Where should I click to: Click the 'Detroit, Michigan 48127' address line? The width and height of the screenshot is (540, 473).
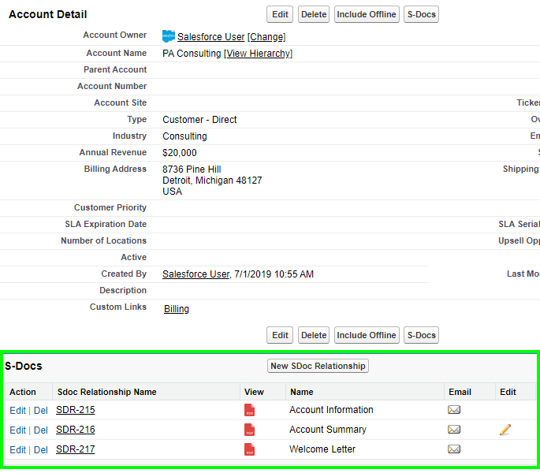[x=212, y=181]
